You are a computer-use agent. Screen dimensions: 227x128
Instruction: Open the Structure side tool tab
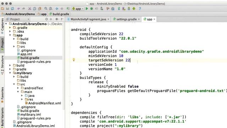tap(2, 65)
